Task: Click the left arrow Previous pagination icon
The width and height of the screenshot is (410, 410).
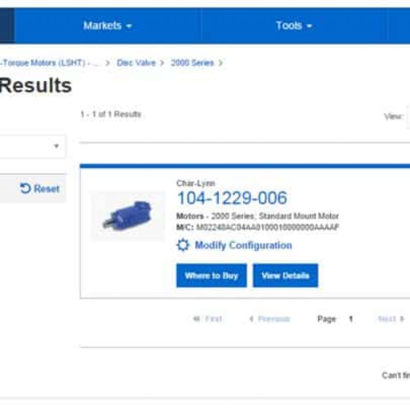Action: click(251, 319)
